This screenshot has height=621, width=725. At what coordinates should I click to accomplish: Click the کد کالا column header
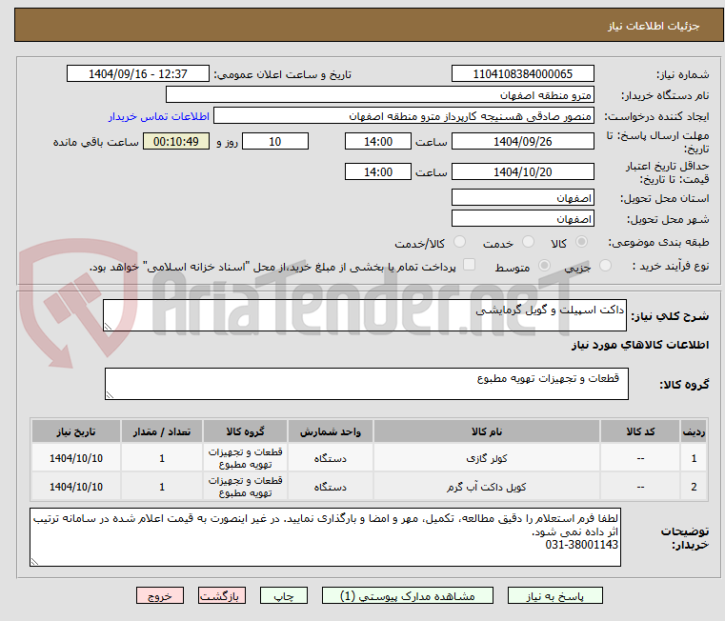click(x=640, y=431)
